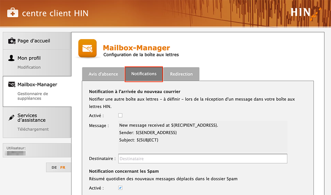This screenshot has width=331, height=195.
Task: Click the 'Notification concernant les Spam' heading
Action: [124, 171]
